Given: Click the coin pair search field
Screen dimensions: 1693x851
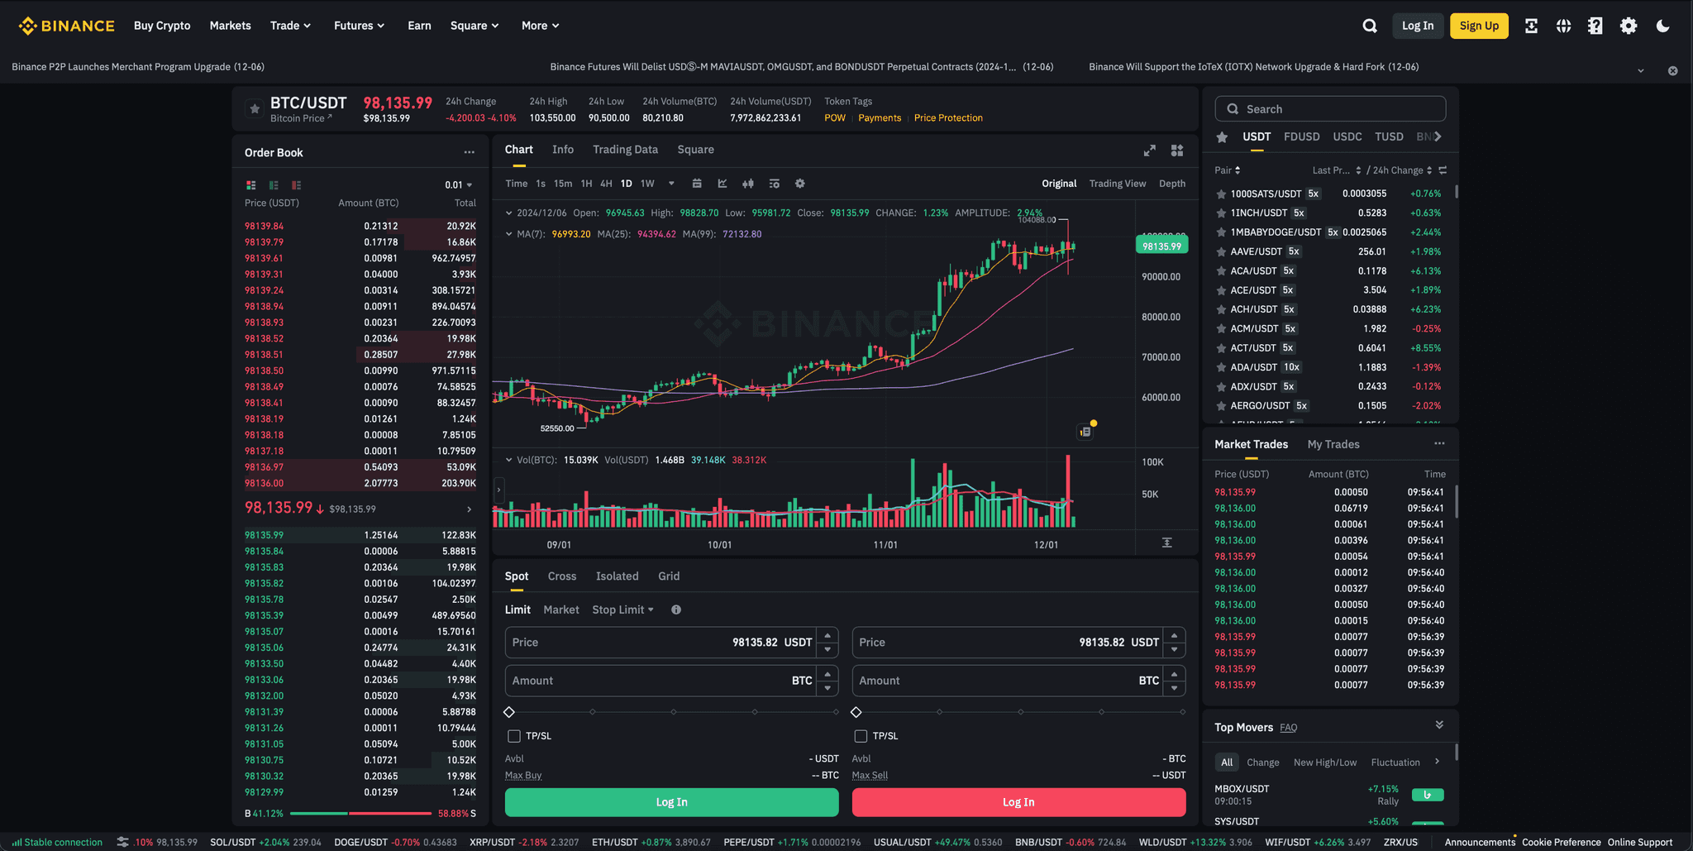Looking at the screenshot, I should (1329, 108).
